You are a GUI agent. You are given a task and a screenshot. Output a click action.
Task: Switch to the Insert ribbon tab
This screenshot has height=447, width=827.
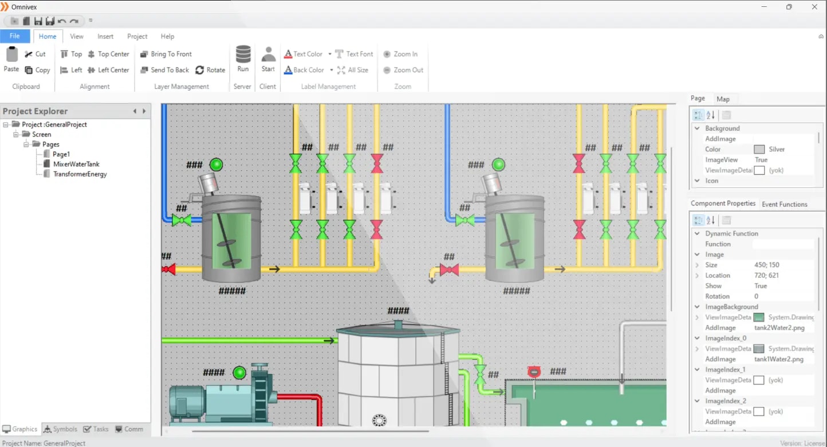105,36
